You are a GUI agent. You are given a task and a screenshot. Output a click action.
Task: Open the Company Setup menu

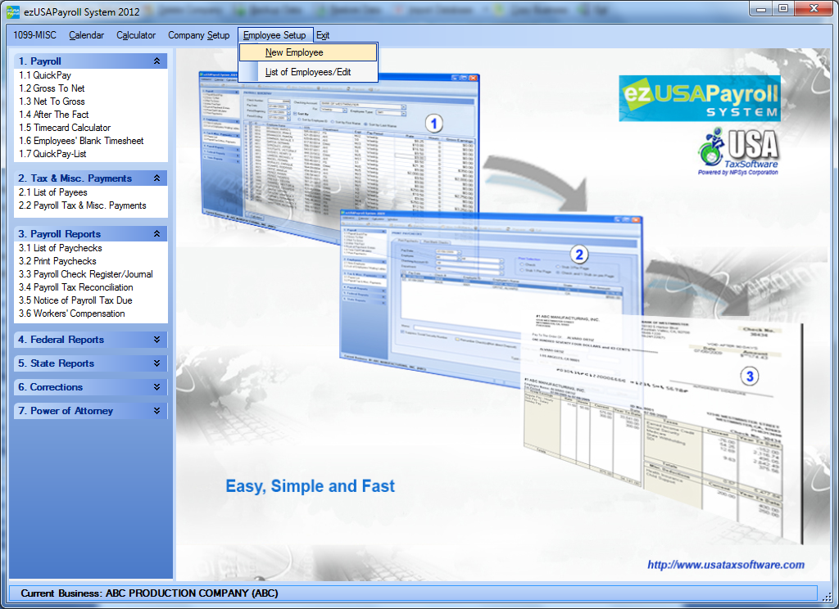pyautogui.click(x=198, y=35)
